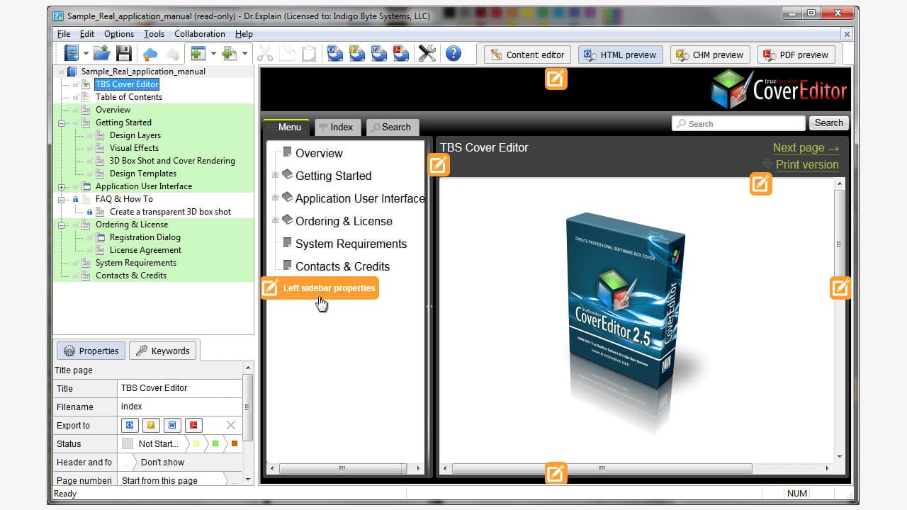Image resolution: width=907 pixels, height=510 pixels.
Task: Click the Open project folder icon
Action: tap(101, 54)
